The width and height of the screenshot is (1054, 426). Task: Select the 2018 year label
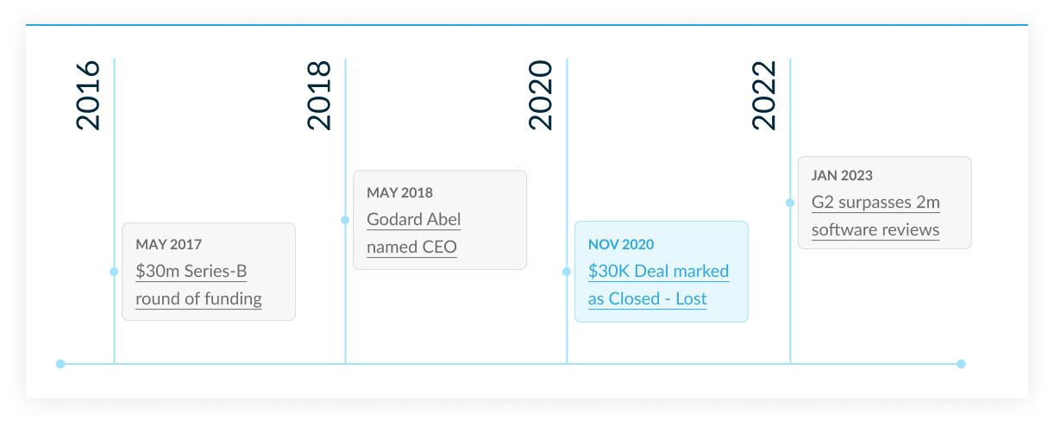point(319,96)
